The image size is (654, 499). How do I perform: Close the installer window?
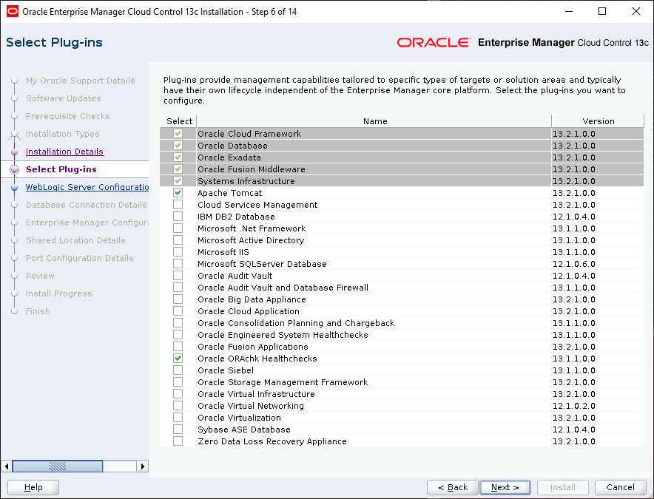[636, 11]
